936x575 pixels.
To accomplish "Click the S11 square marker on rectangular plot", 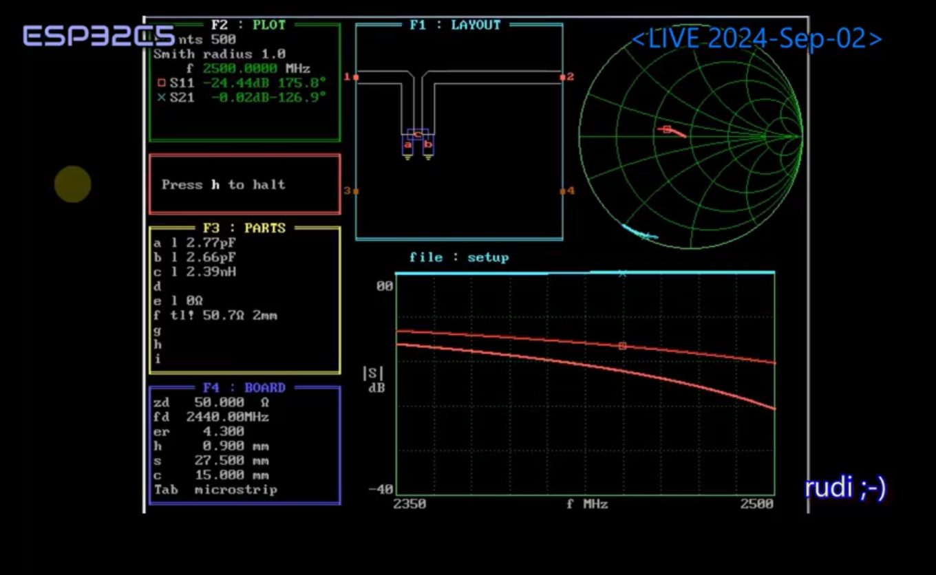I will click(x=623, y=346).
